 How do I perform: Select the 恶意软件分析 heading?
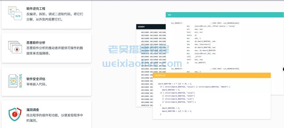coord(36,43)
